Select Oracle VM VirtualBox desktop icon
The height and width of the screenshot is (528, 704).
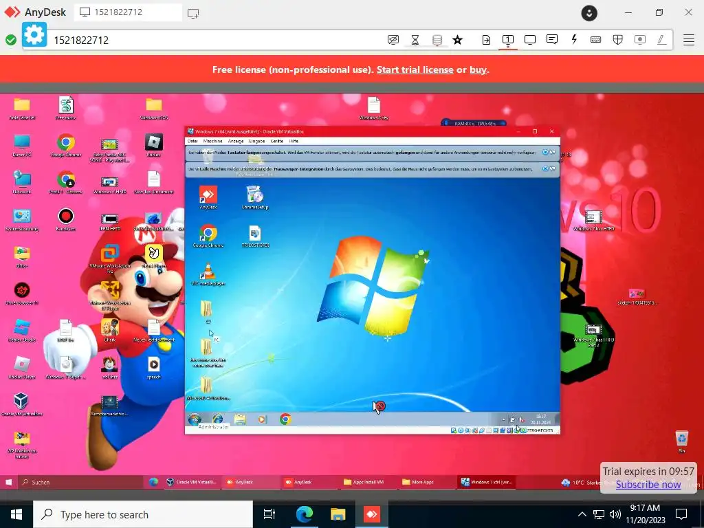(21, 405)
